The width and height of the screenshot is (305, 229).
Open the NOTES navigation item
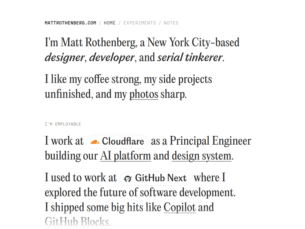(171, 23)
